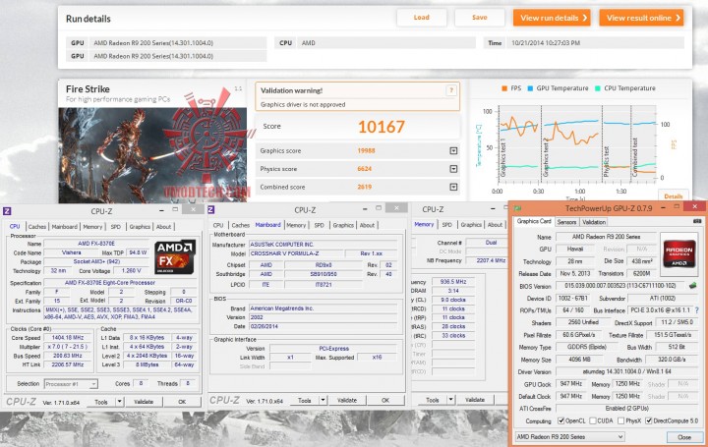Viewport: 708px width, 447px height.
Task: Expand the Graphics score details
Action: 453,150
